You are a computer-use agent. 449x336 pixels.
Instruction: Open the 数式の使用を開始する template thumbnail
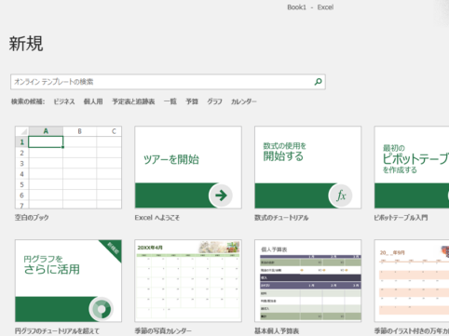[x=308, y=168]
